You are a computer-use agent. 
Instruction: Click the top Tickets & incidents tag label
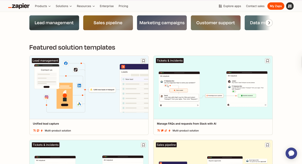170,60
